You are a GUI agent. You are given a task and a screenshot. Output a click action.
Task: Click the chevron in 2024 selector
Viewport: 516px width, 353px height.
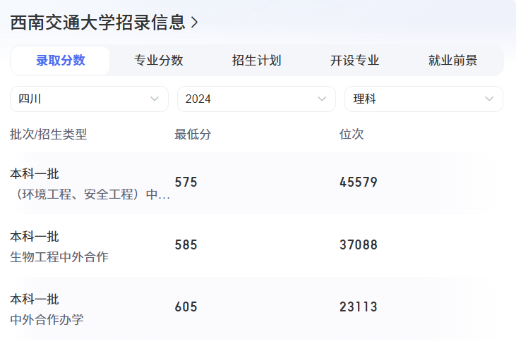coord(322,99)
